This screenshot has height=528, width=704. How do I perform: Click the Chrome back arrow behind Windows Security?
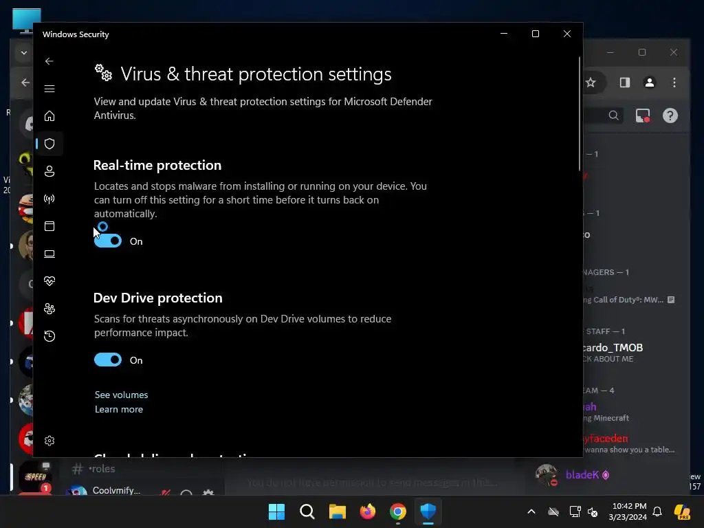pyautogui.click(x=25, y=82)
